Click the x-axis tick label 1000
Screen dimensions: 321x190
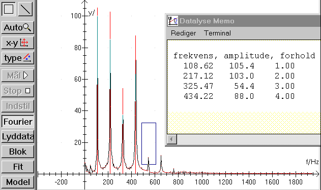[202, 182]
